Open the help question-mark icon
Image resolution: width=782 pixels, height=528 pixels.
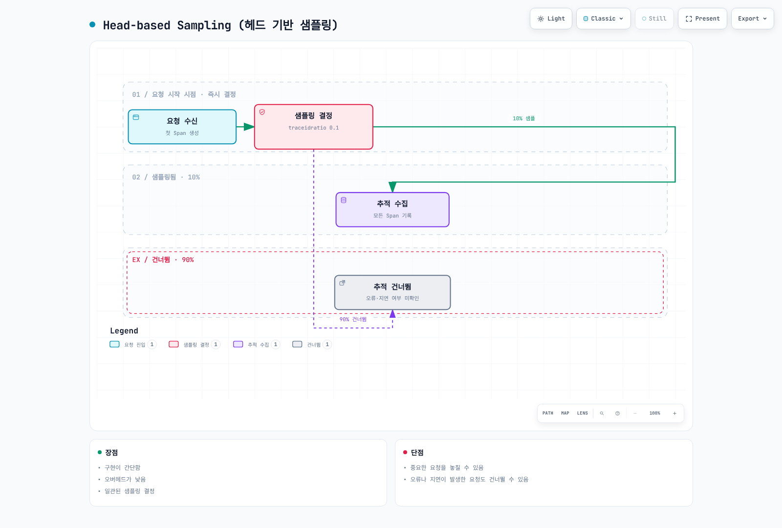(617, 414)
